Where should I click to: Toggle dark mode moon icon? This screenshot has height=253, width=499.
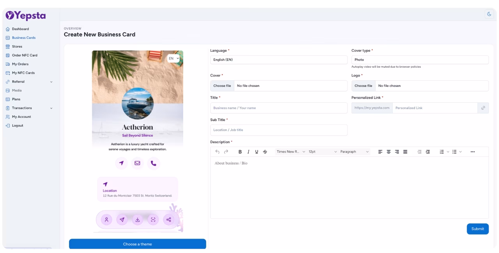(489, 14)
